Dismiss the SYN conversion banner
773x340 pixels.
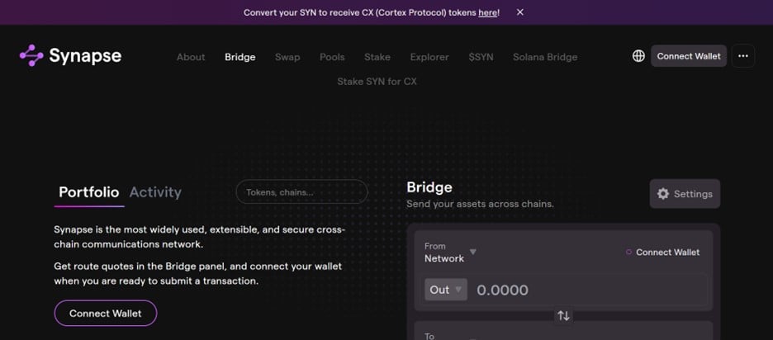[520, 12]
